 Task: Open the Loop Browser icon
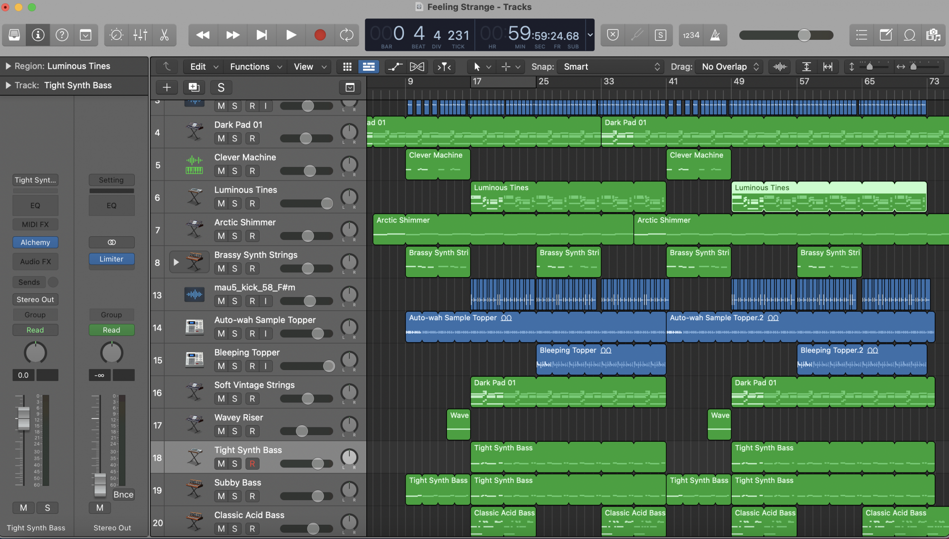tap(910, 35)
